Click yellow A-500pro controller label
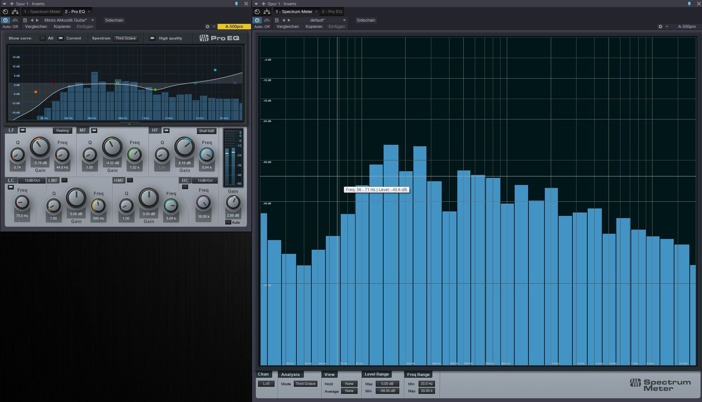This screenshot has height=402, width=702. click(x=234, y=26)
